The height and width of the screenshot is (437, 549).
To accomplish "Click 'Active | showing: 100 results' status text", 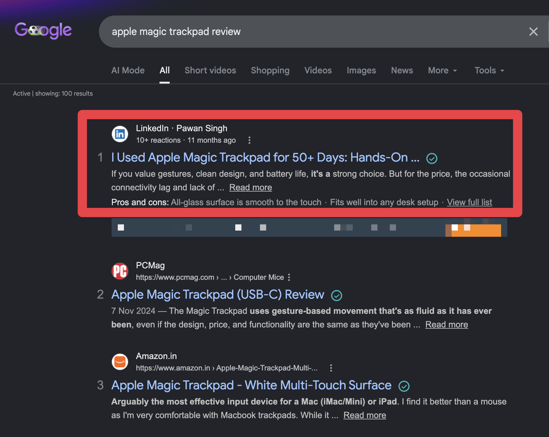I will pos(53,93).
